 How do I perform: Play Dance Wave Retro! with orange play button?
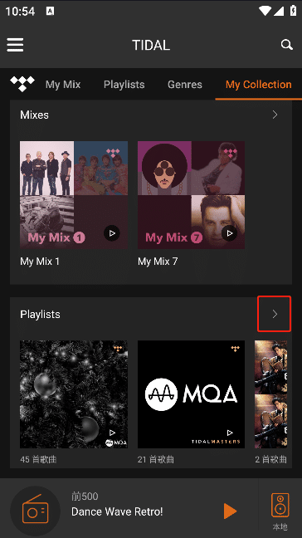pos(230,511)
